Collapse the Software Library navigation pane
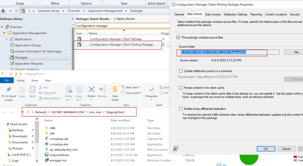Viewport: 303px width, 166px height. (x=73, y=19)
